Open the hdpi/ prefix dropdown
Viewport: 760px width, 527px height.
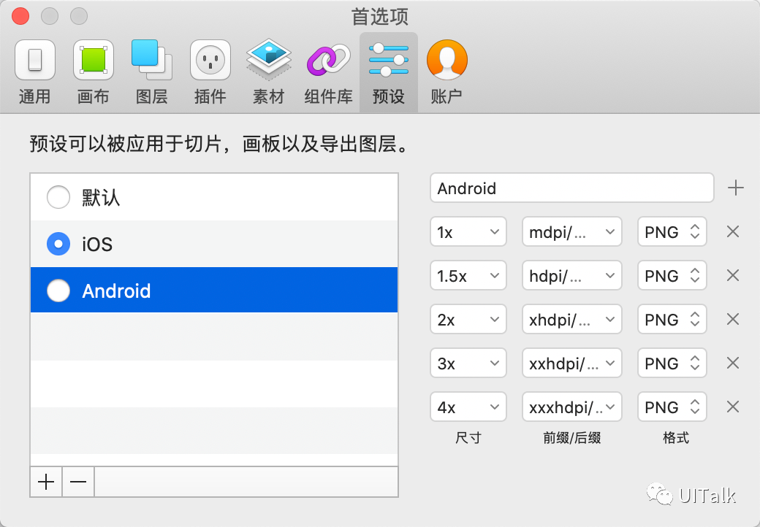tap(572, 275)
